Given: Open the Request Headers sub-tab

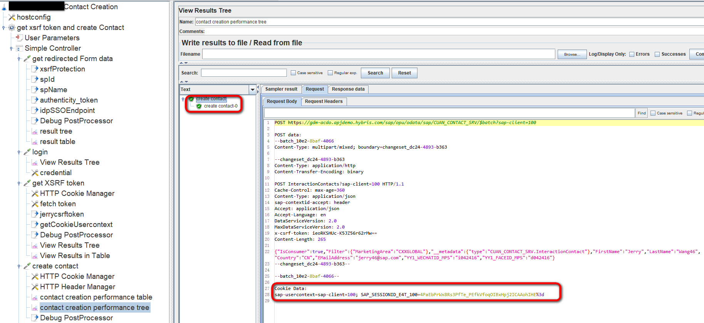Looking at the screenshot, I should pos(324,101).
